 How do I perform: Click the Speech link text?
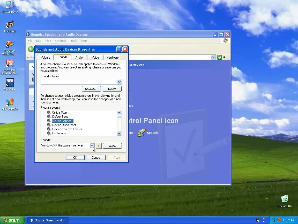152,133
